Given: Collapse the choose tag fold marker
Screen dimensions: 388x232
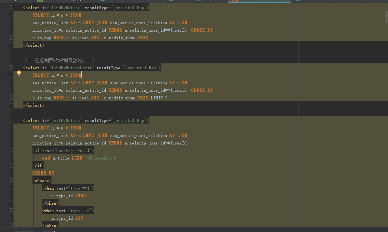Looking at the screenshot, I should point(11,180).
